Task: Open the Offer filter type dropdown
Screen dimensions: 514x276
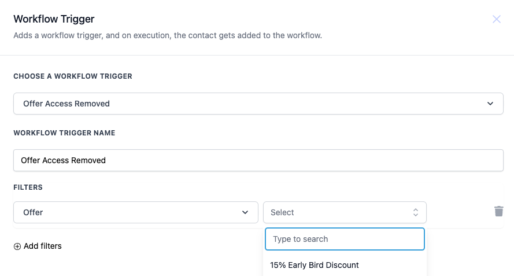Action: [135, 212]
